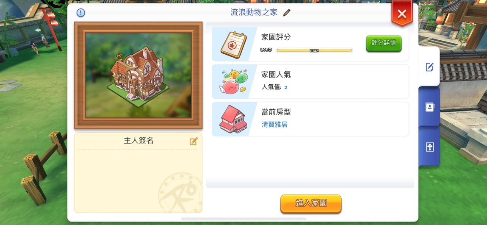Click the popularity value 2
Image resolution: width=487 pixels, height=225 pixels.
pyautogui.click(x=286, y=88)
